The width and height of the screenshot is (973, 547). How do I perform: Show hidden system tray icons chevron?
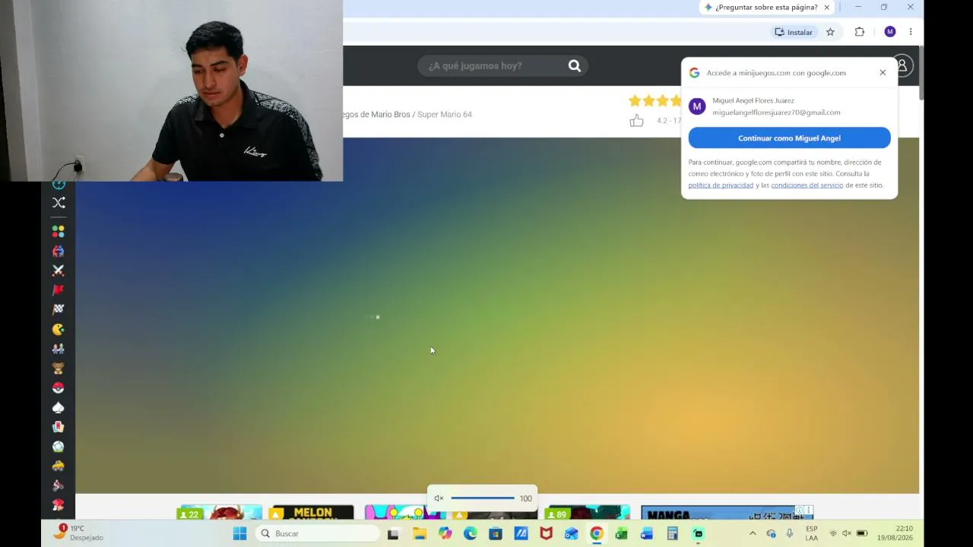coord(753,533)
